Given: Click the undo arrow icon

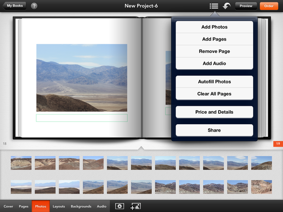Looking at the screenshot, I should tap(227, 6).
